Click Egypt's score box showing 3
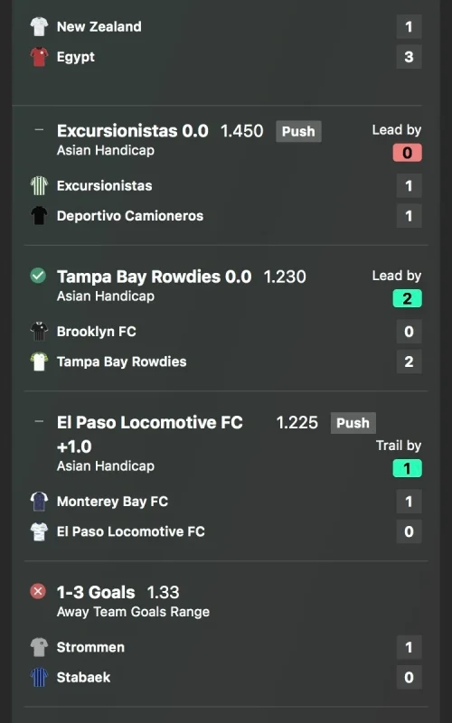This screenshot has width=452, height=723. coord(410,57)
